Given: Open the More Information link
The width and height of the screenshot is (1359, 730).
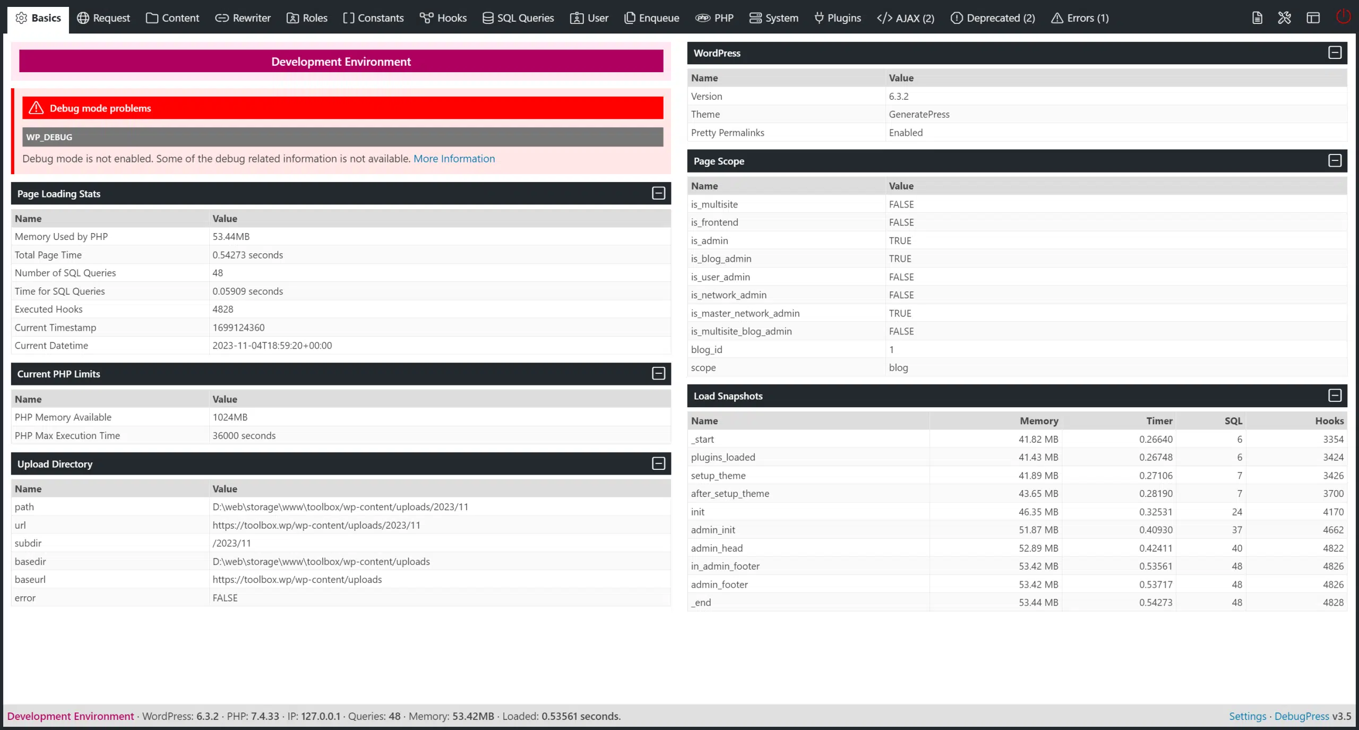Looking at the screenshot, I should 454,158.
